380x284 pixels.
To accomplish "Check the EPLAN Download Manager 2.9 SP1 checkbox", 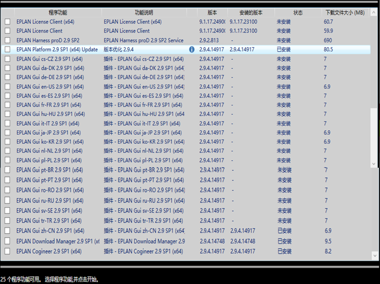I will point(7,241).
